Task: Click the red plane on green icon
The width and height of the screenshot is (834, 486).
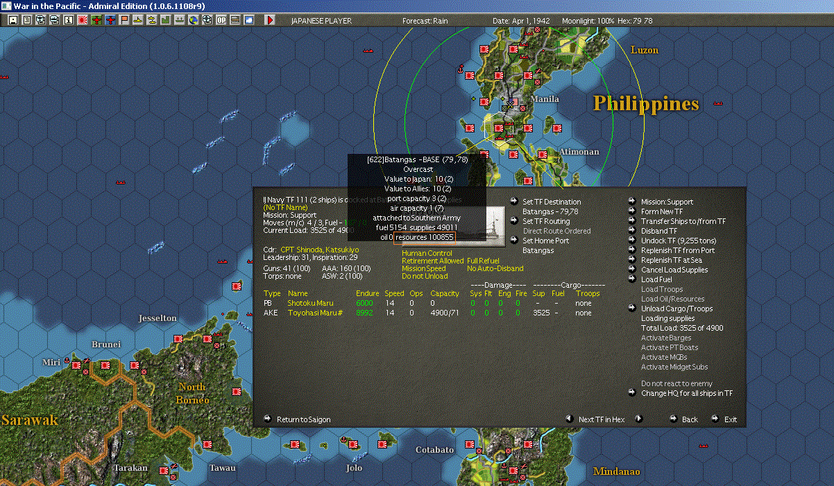Action: [x=96, y=21]
